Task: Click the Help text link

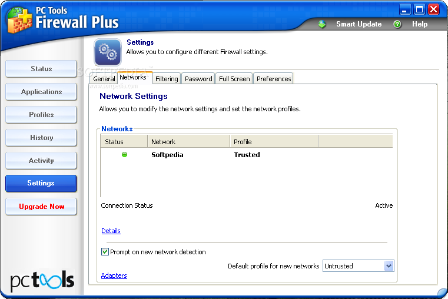Action: coord(420,24)
